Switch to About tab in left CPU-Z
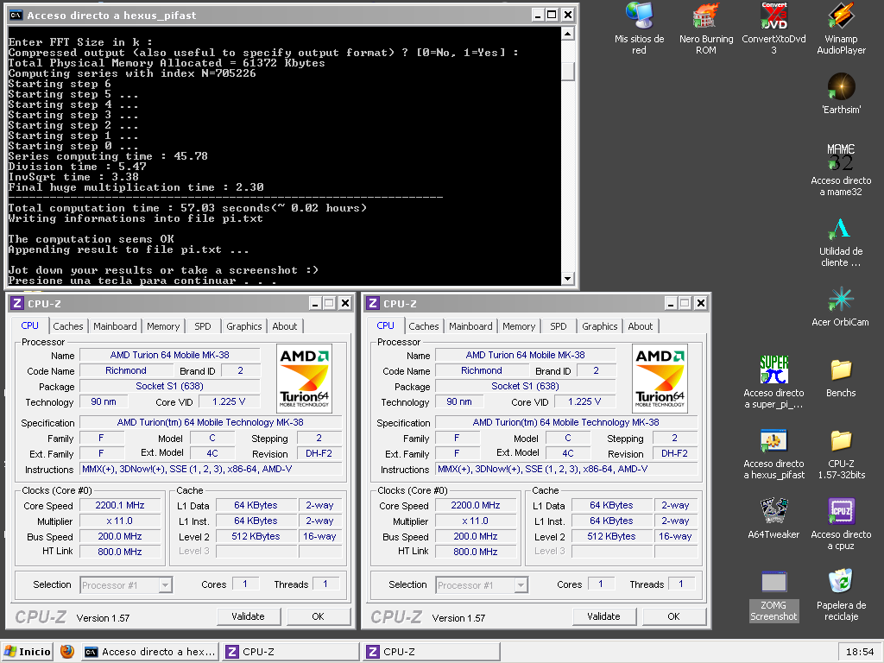884x663 pixels. point(285,326)
